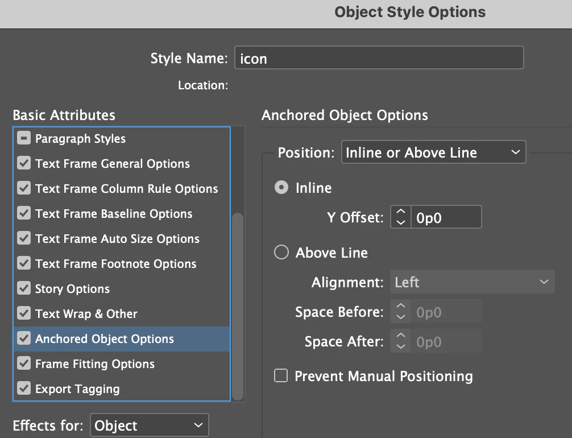Image resolution: width=572 pixels, height=438 pixels.
Task: Increase Y Offset with the up arrow
Action: (401, 212)
